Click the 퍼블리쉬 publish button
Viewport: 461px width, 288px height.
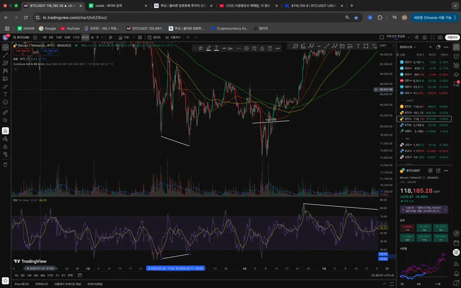click(453, 37)
